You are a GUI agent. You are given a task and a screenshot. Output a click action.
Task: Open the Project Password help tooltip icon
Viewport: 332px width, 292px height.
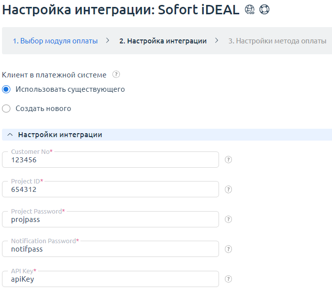coord(228,219)
